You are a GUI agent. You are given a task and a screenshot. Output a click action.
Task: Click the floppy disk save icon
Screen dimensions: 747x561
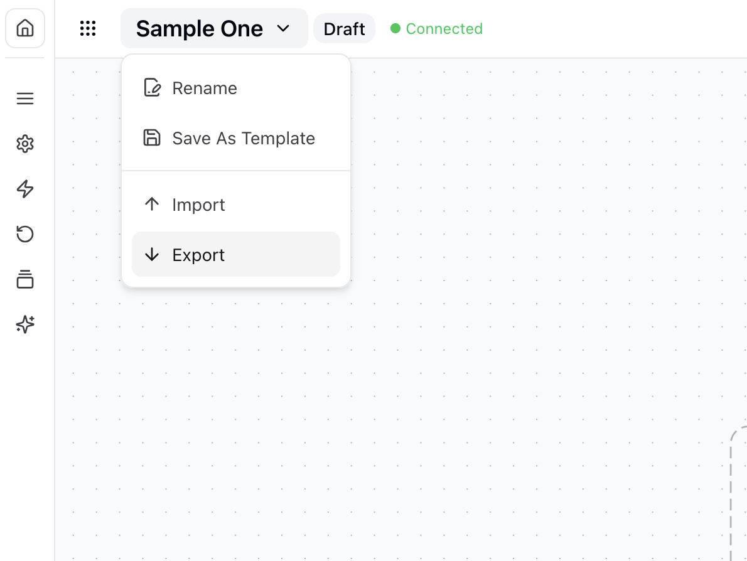[x=152, y=138]
